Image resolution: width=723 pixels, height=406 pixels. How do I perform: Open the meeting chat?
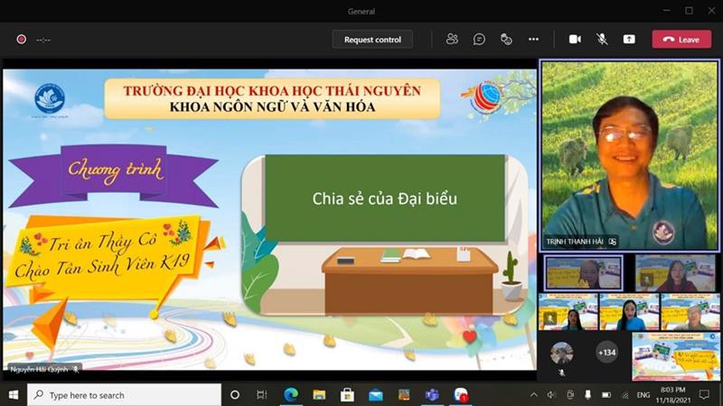[x=479, y=39]
